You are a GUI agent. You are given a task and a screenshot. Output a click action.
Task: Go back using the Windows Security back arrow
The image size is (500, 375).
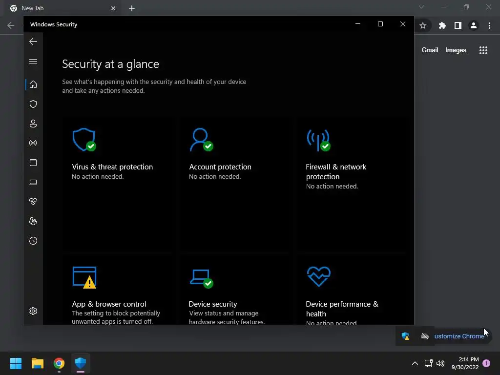(x=33, y=42)
